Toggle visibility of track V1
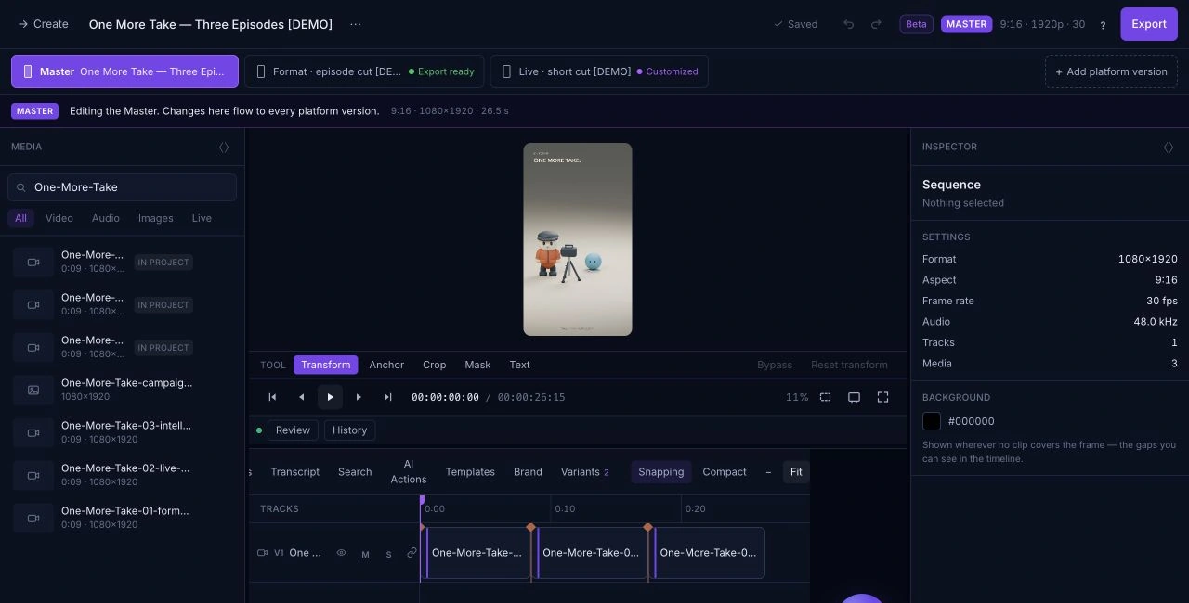The image size is (1189, 603). (341, 553)
